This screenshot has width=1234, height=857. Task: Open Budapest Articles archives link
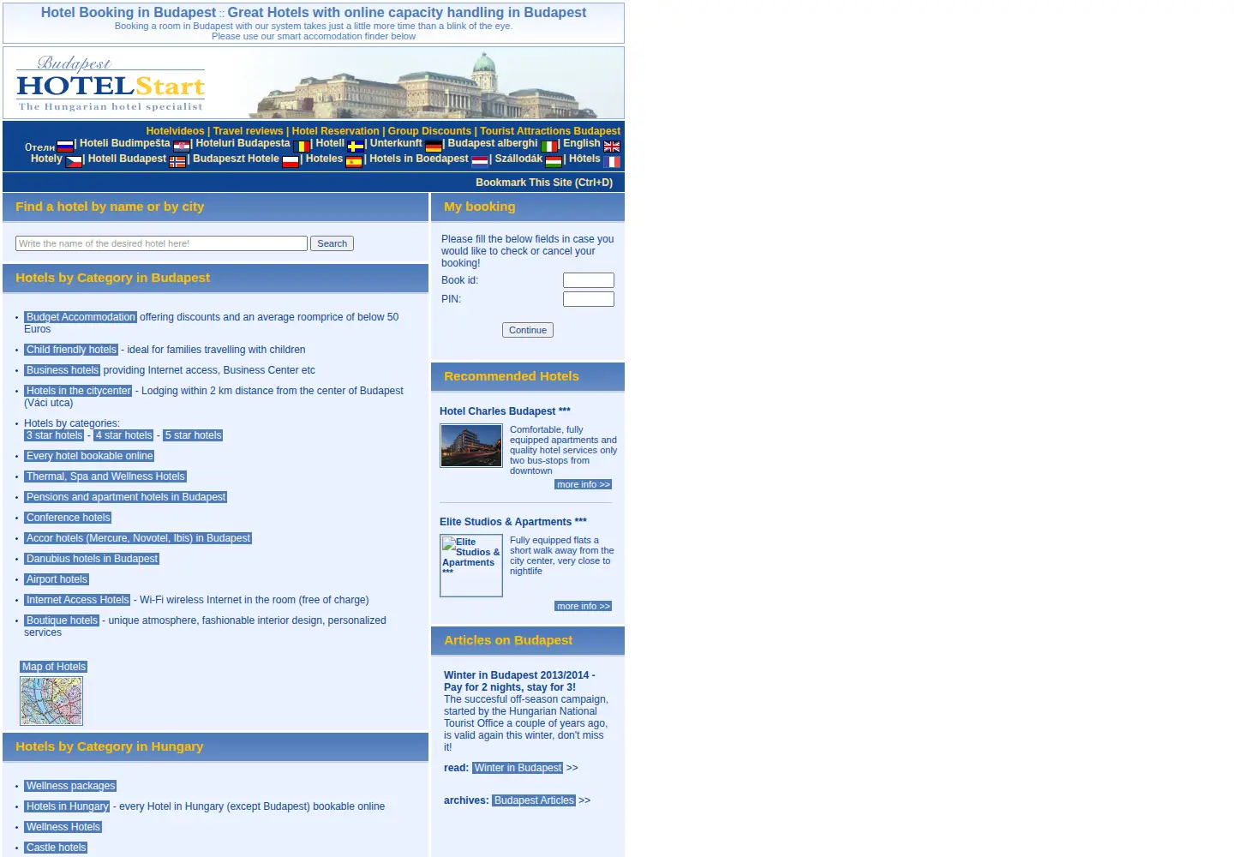(534, 800)
